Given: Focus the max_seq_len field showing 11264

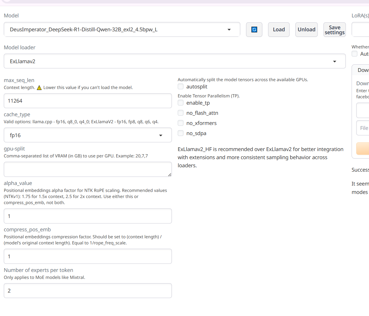Looking at the screenshot, I should tap(88, 101).
